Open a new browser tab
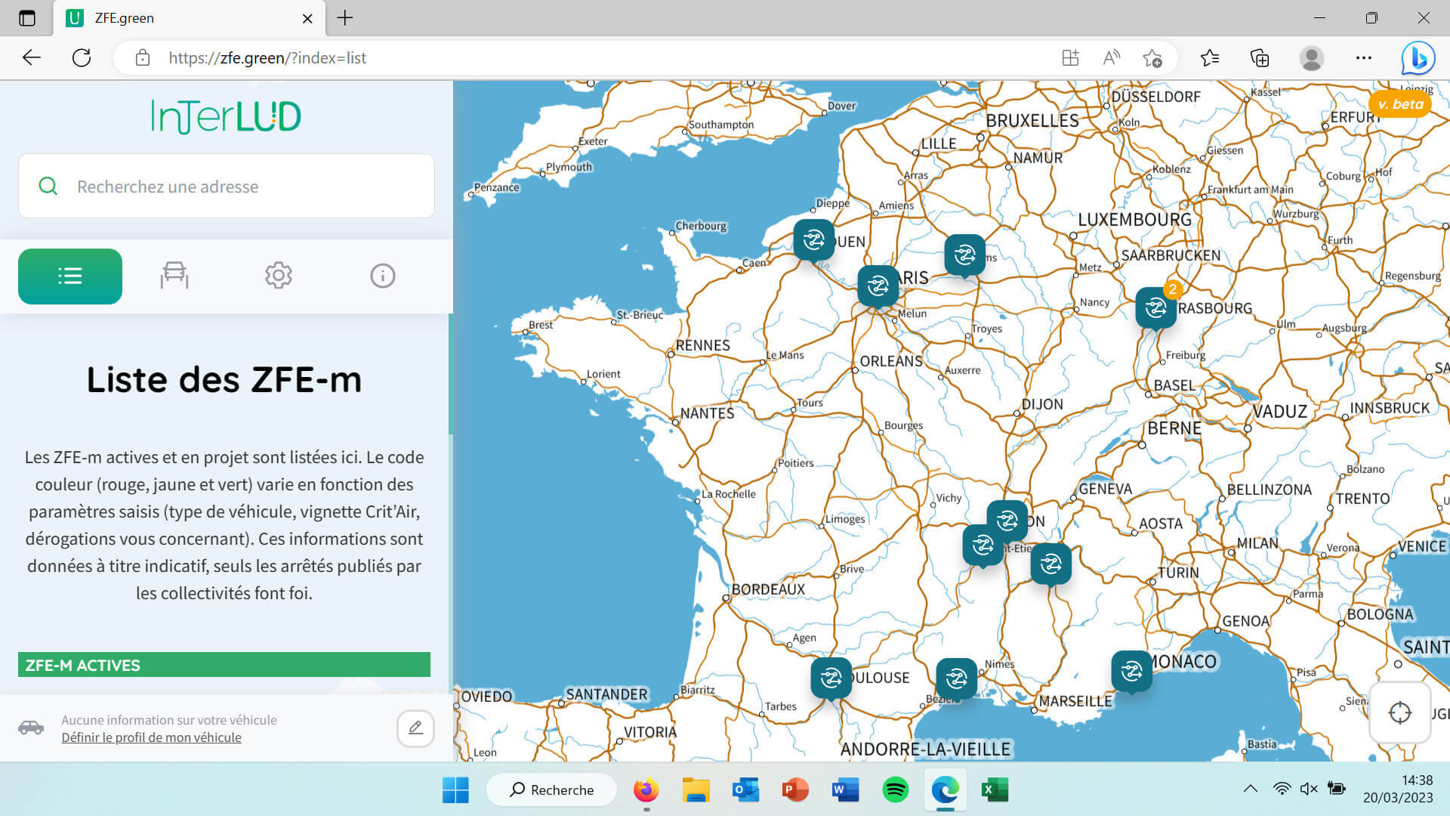 click(x=345, y=18)
